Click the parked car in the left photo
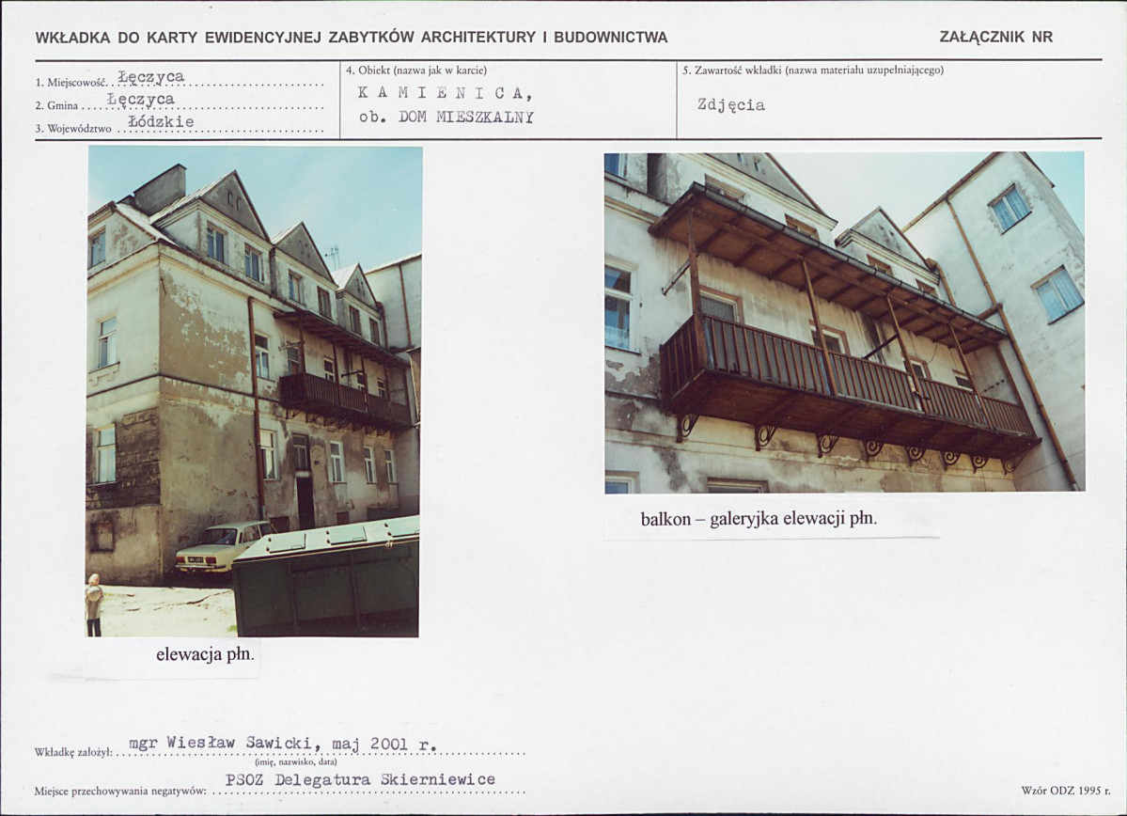The height and width of the screenshot is (816, 1127). click(222, 546)
